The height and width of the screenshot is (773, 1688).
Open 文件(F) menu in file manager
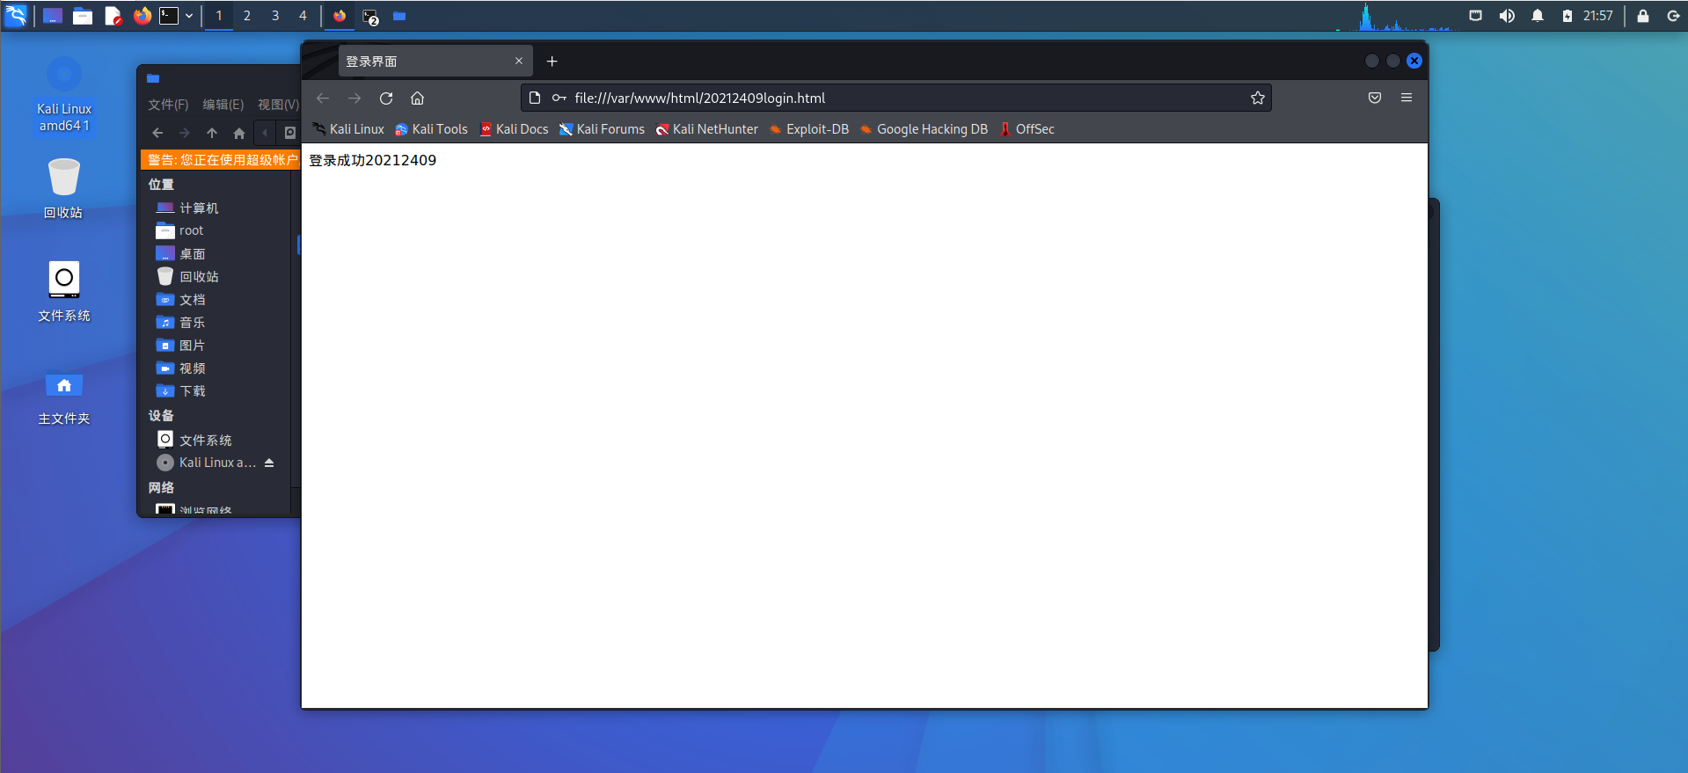(168, 105)
